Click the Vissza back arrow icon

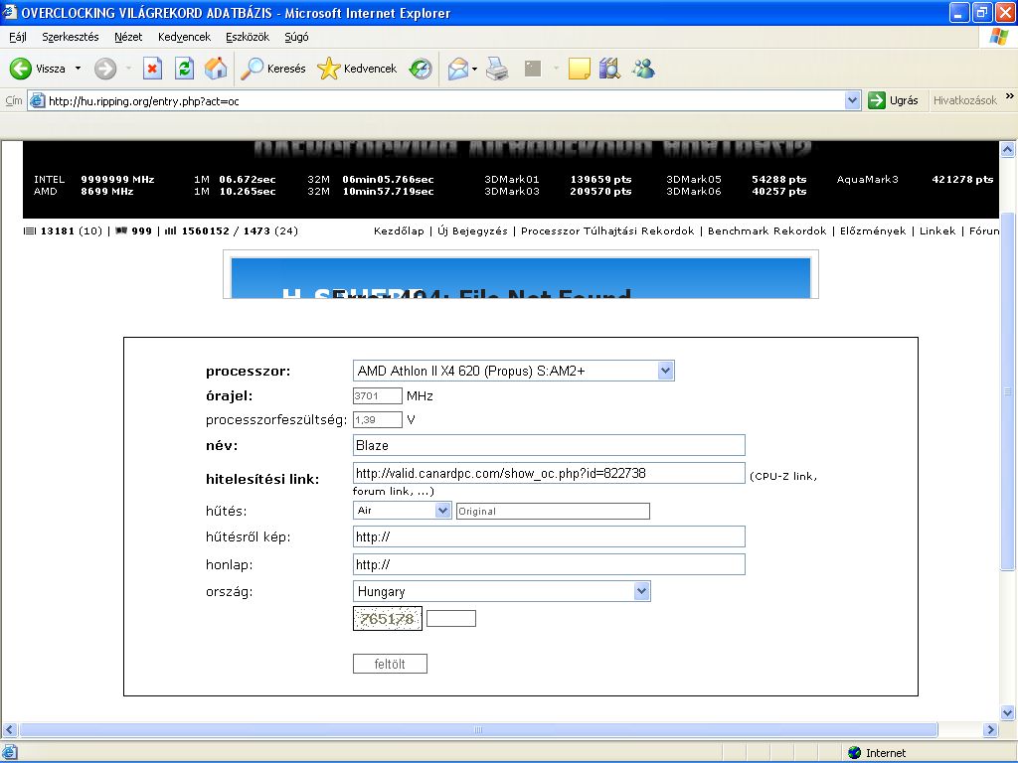point(20,69)
